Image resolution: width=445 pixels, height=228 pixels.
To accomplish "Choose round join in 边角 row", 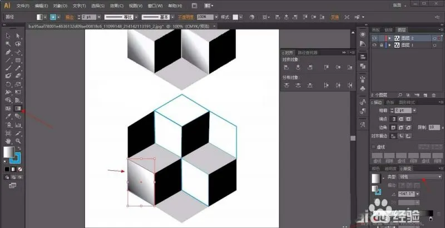I will pos(400,127).
